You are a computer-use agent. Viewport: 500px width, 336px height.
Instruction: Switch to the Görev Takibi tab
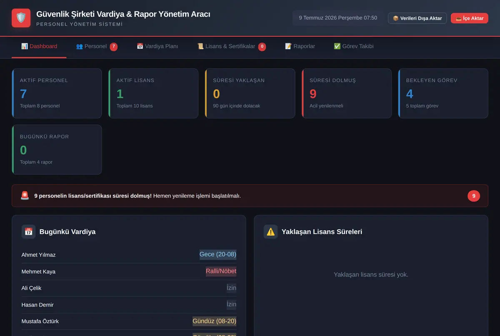(354, 47)
